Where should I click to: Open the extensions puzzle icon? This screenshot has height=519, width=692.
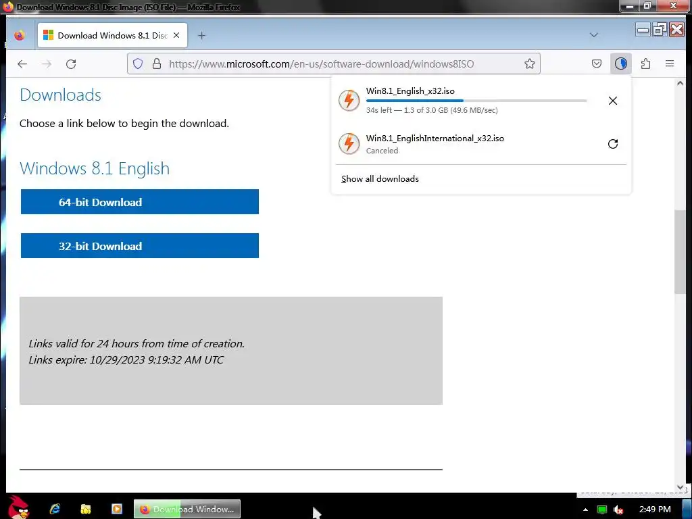(645, 64)
